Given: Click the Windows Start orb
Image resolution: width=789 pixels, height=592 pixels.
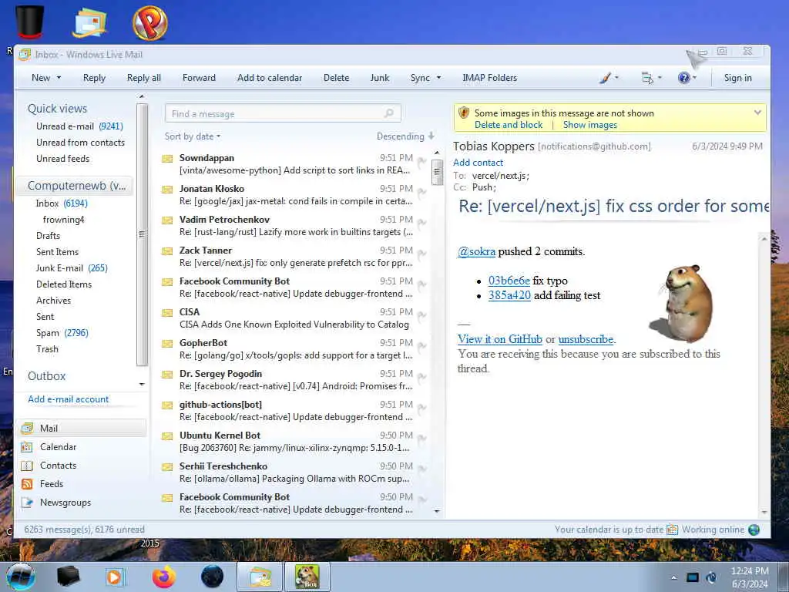Looking at the screenshot, I should [21, 577].
